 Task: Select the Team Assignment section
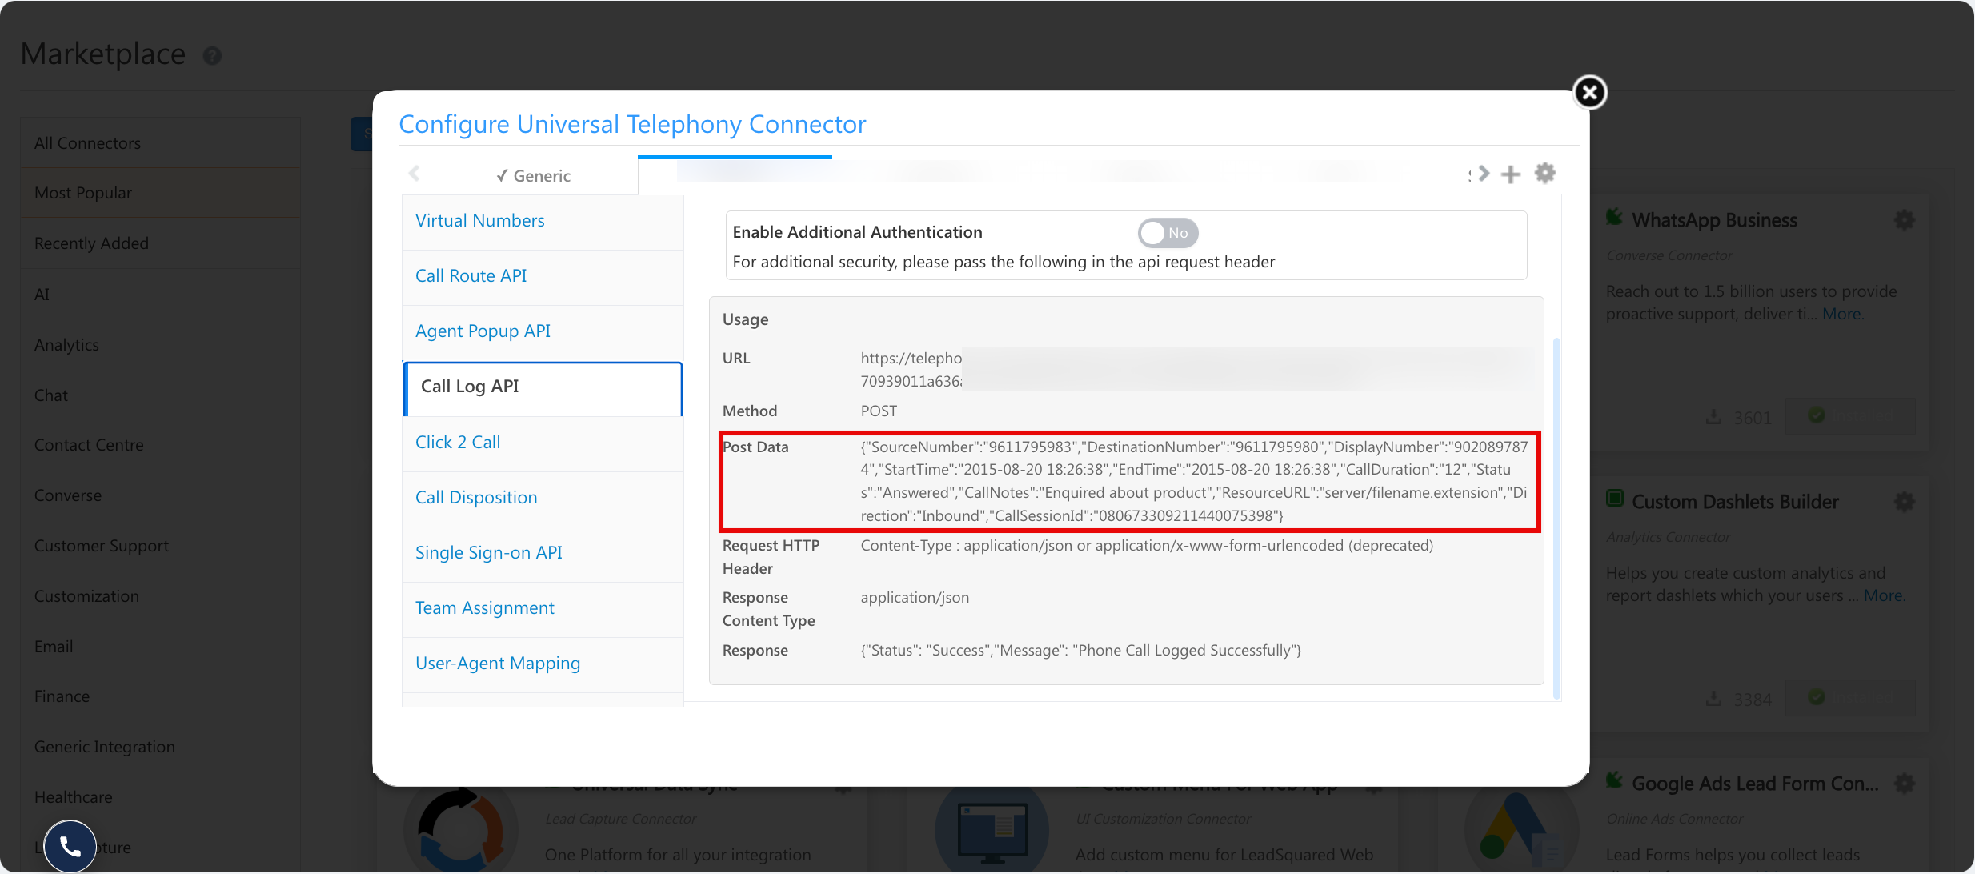543,608
